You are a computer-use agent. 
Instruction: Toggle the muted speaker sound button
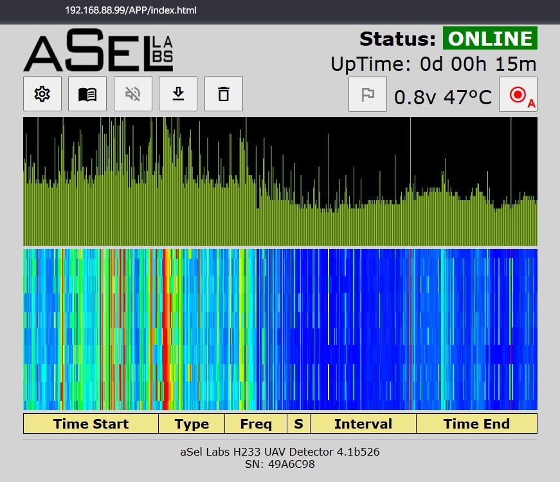coord(133,94)
